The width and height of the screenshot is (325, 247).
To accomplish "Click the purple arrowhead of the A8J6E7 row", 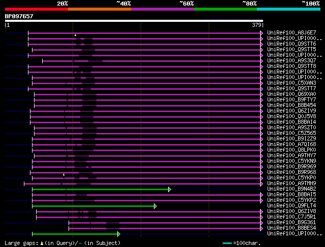I will pos(262,33).
